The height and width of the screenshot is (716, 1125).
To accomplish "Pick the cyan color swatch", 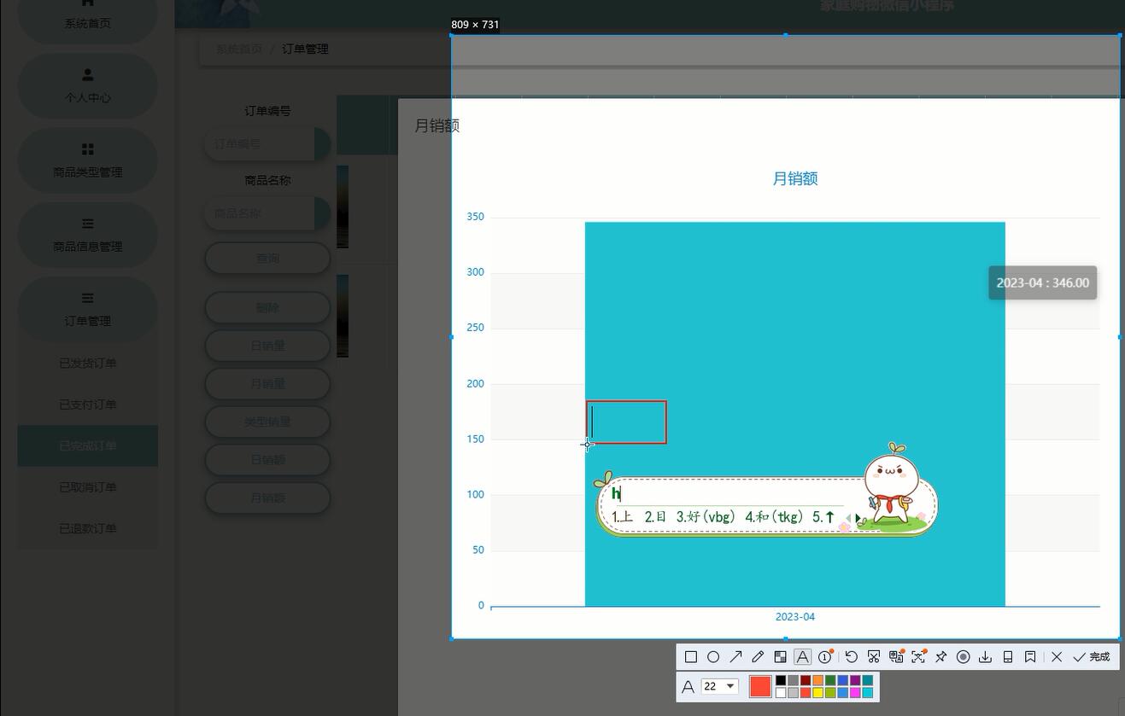I will click(867, 692).
